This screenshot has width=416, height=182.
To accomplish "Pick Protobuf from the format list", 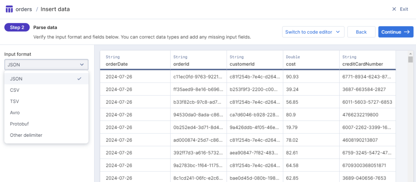I will pos(46,124).
